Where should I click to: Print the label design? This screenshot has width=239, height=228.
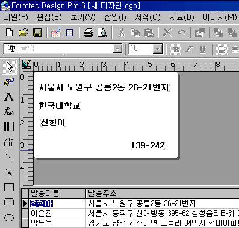tap(88, 33)
